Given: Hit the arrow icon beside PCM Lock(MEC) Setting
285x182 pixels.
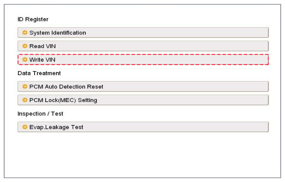Looking at the screenshot, I should point(25,100).
